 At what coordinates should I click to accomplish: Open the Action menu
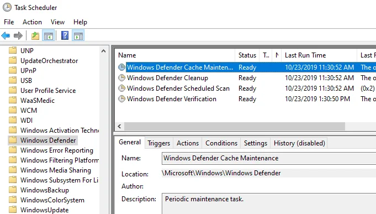(x=32, y=22)
